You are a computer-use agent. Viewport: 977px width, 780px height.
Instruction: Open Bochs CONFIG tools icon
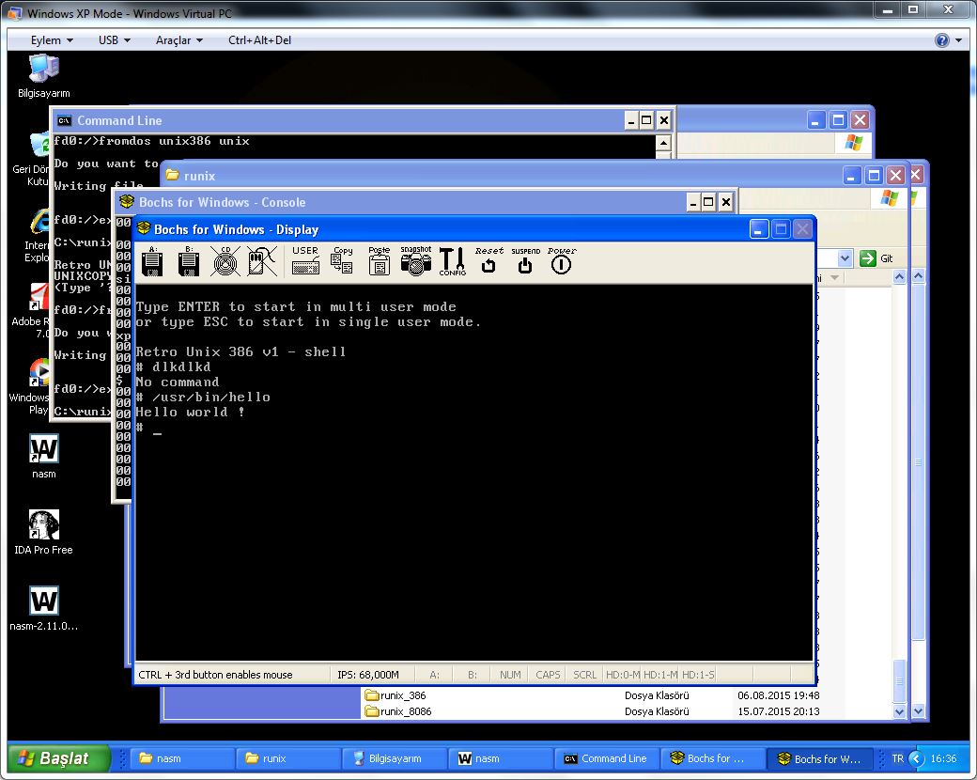pyautogui.click(x=453, y=260)
